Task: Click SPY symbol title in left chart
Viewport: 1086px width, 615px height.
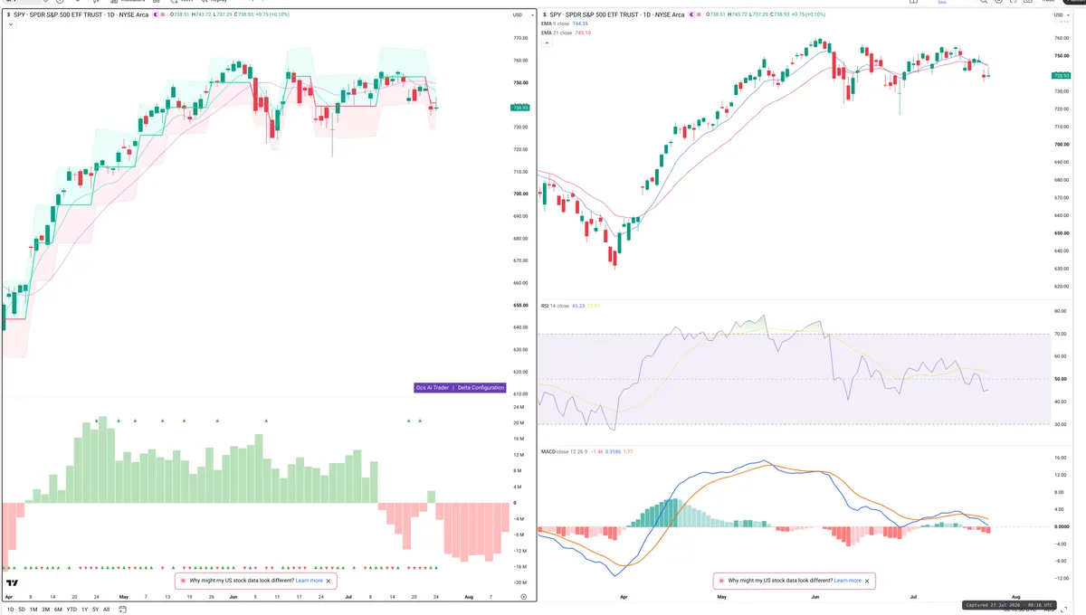Action: tap(81, 14)
